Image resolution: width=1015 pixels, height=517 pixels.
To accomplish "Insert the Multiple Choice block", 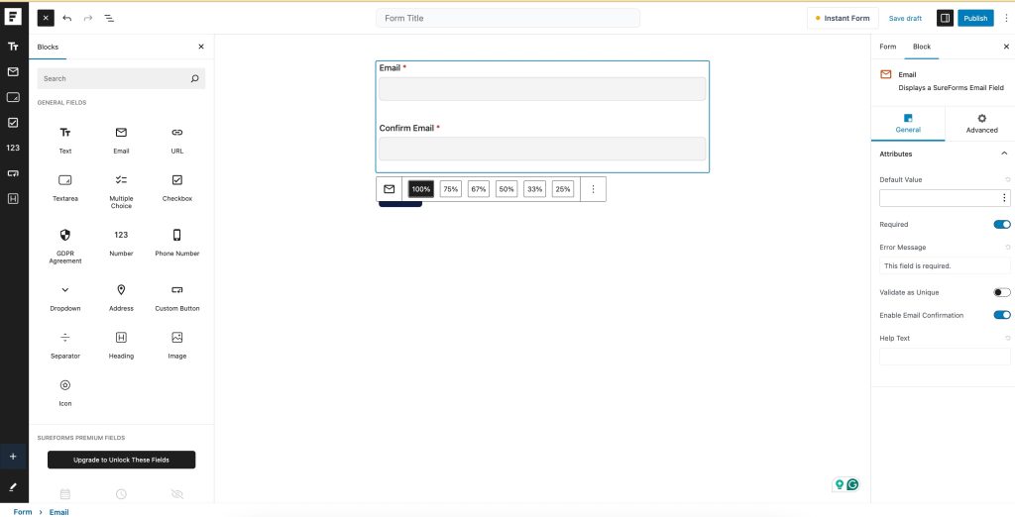I will tap(121, 188).
